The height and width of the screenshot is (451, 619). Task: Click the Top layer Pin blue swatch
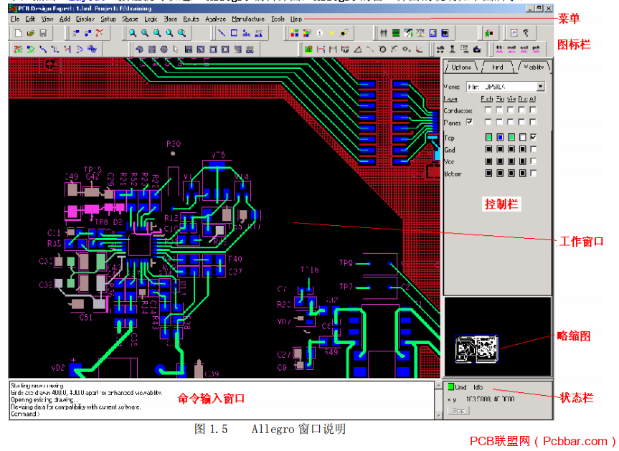point(500,138)
